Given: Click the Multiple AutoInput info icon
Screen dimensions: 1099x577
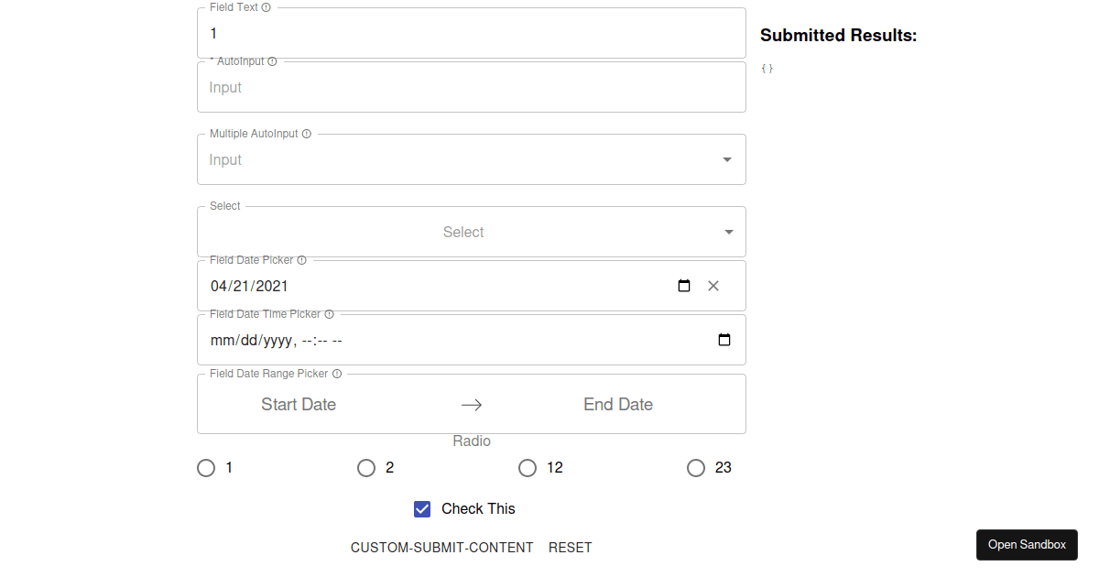Looking at the screenshot, I should click(x=306, y=134).
